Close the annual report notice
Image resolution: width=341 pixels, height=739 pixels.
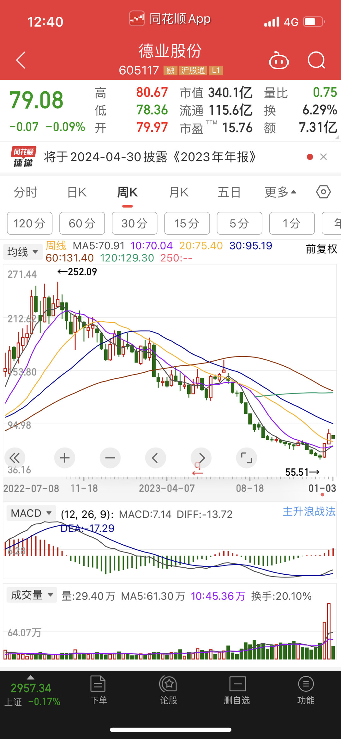click(x=323, y=157)
